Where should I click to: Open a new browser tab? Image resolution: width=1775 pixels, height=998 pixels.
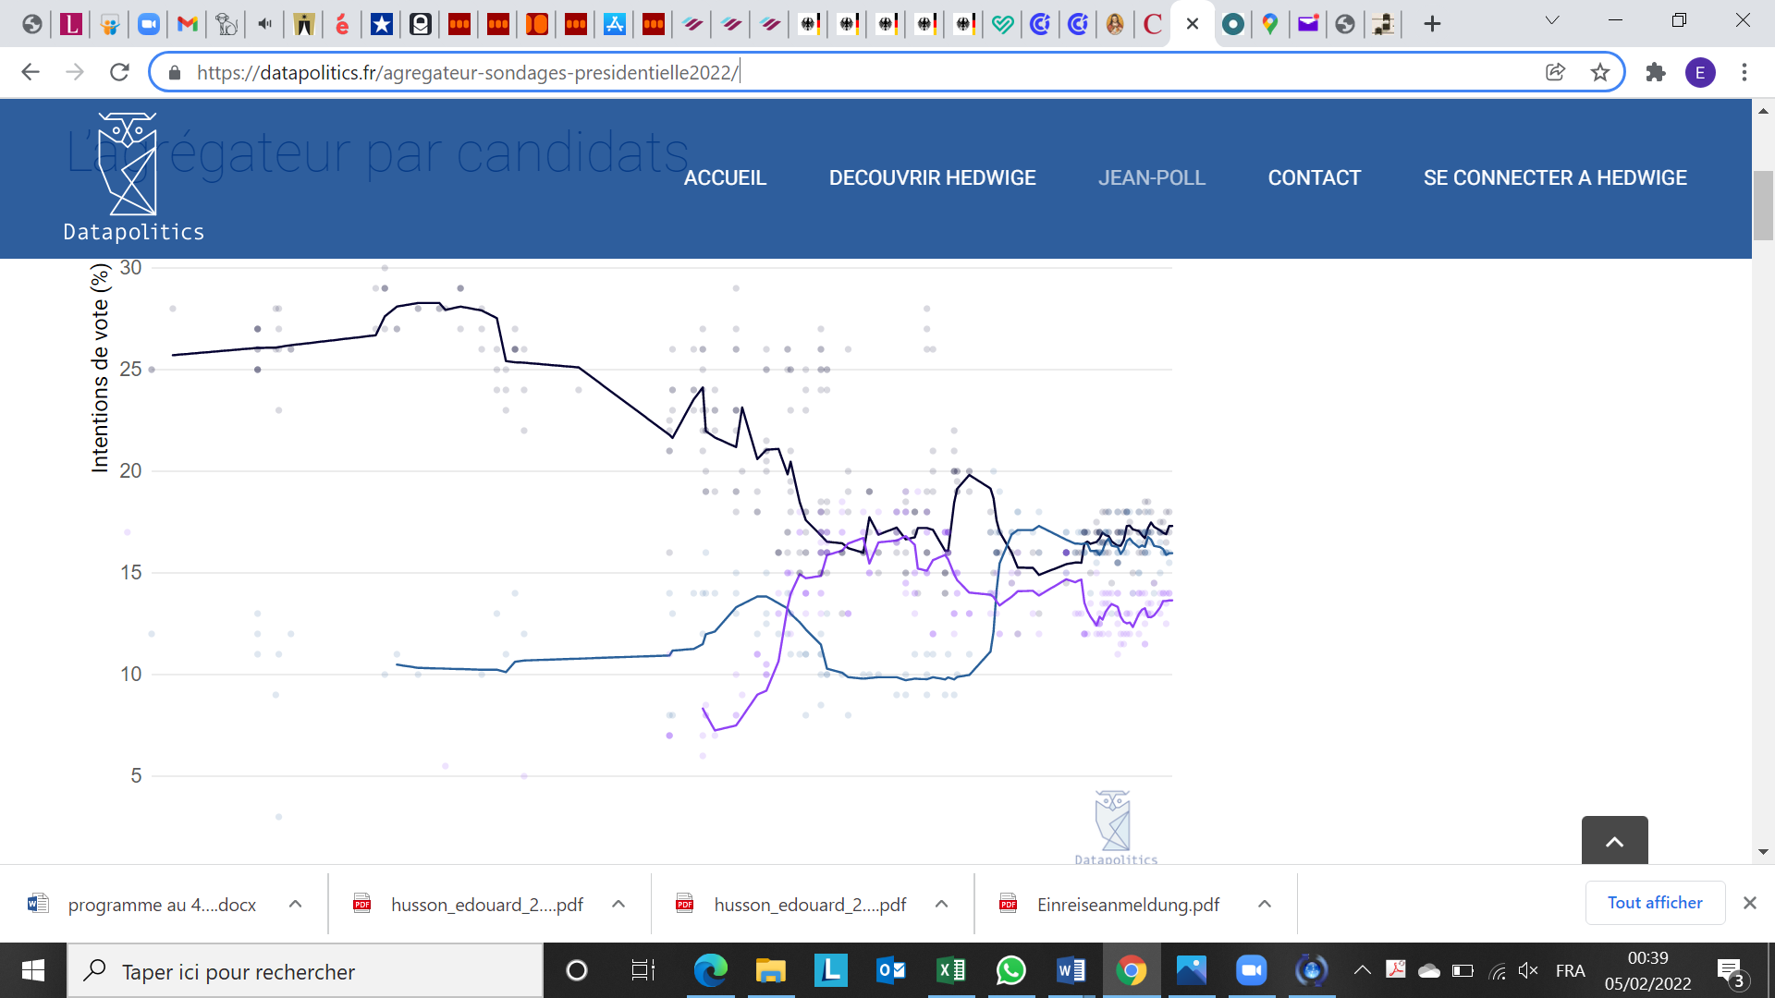[1432, 24]
